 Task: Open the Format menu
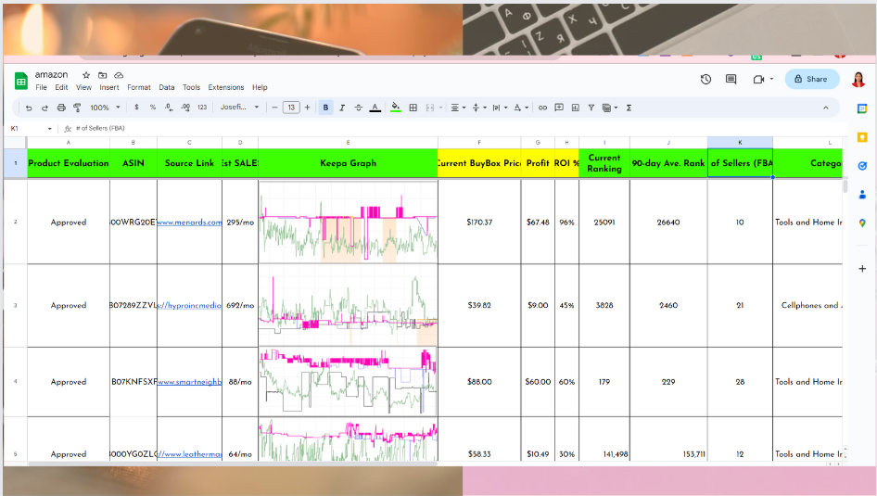coord(139,87)
